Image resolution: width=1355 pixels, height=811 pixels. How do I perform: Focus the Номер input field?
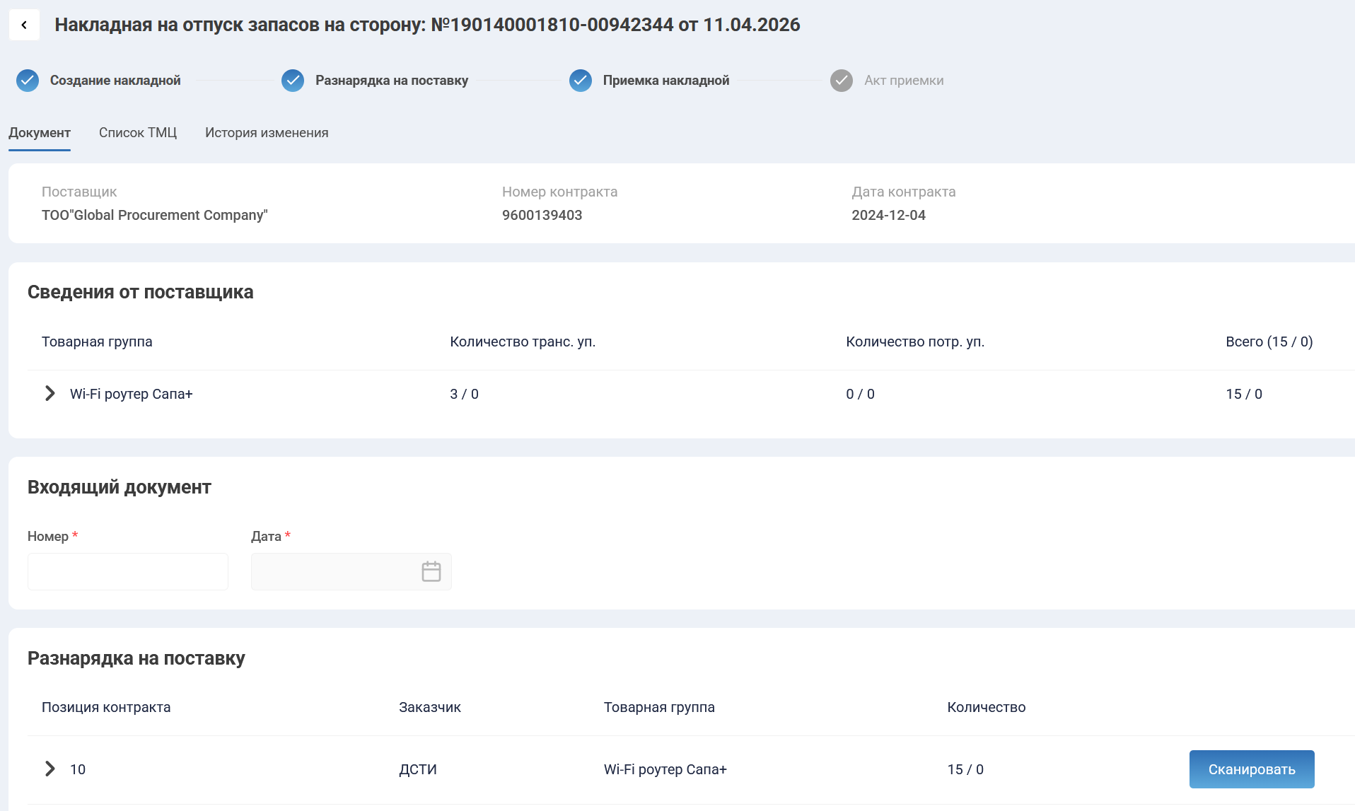(128, 571)
